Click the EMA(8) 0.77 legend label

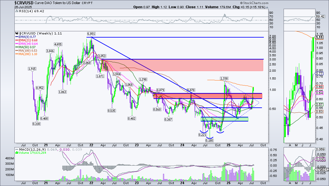[x=28, y=37]
